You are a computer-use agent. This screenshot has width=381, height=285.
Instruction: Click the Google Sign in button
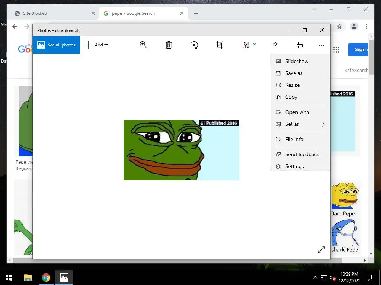point(359,50)
